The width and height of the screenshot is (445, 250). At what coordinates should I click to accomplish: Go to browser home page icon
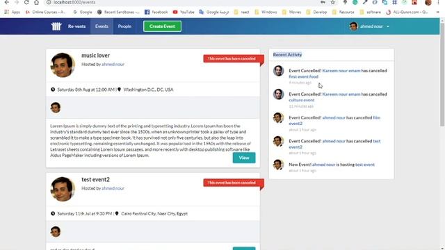pos(36,2)
